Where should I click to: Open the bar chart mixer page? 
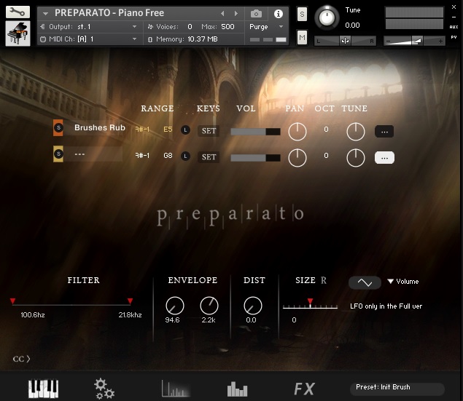point(237,389)
